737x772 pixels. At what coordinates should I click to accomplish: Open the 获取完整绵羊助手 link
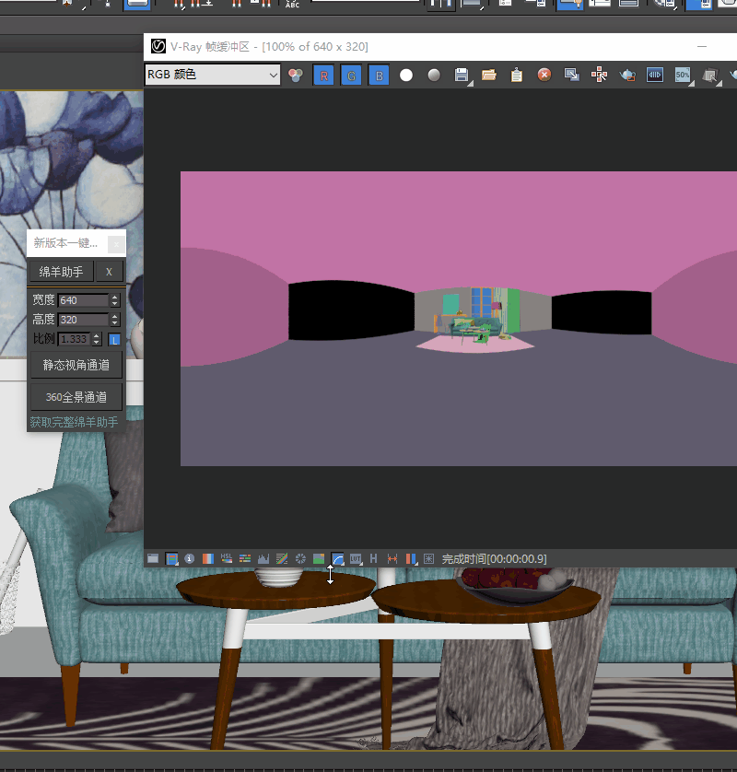74,423
